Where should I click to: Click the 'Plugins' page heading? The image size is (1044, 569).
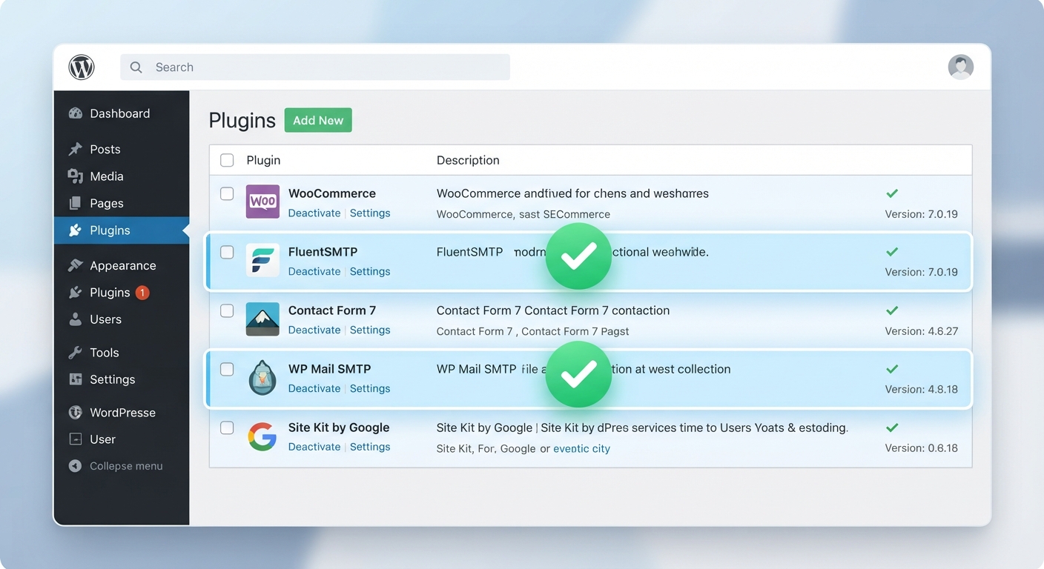coord(242,120)
